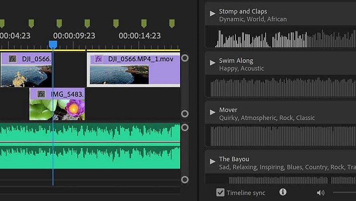Play The Bayou track preview
356x201 pixels.
[x=212, y=162]
